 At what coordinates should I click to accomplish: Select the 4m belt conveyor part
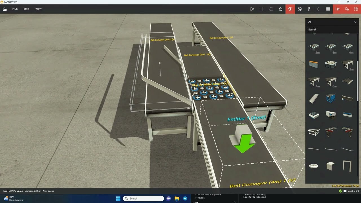click(314, 82)
